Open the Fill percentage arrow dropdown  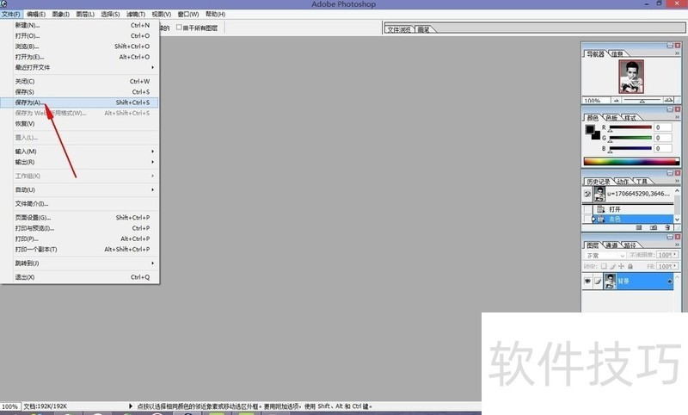click(675, 266)
